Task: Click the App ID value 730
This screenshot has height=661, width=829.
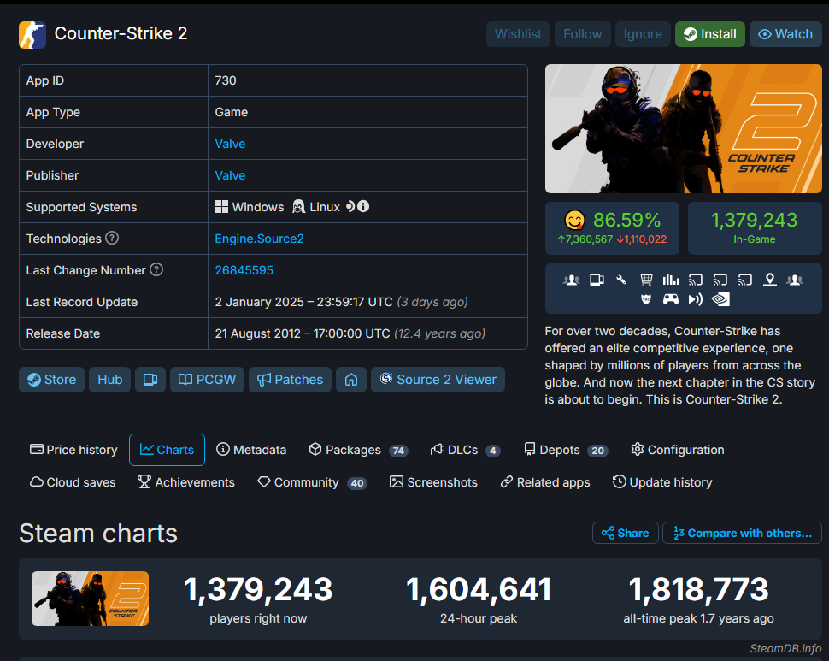Action: pos(226,80)
